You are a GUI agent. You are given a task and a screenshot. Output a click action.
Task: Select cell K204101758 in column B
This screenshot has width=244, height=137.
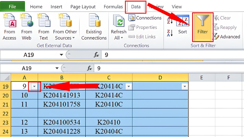pos(62,104)
